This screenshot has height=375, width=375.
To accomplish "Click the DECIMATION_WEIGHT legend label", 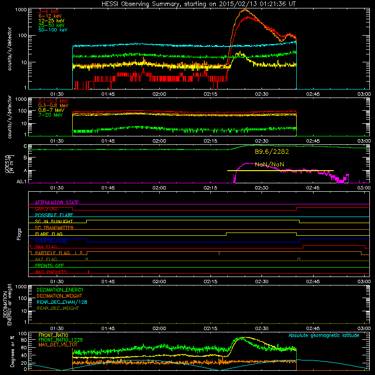I will [x=60, y=296].
